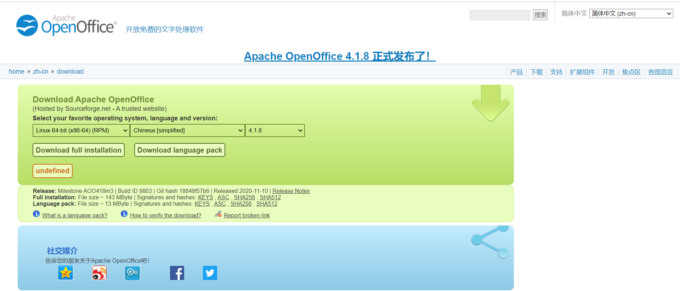Click the orange undefined button
680x291 pixels.
52,171
